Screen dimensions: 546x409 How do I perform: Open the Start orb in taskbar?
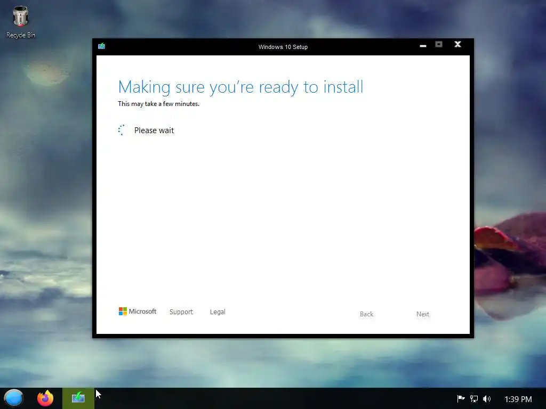pos(13,398)
